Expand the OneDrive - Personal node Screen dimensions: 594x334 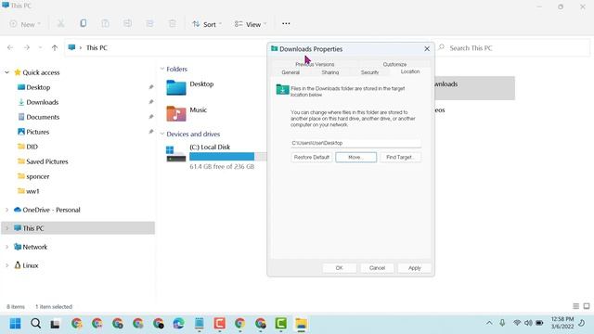coord(6,210)
